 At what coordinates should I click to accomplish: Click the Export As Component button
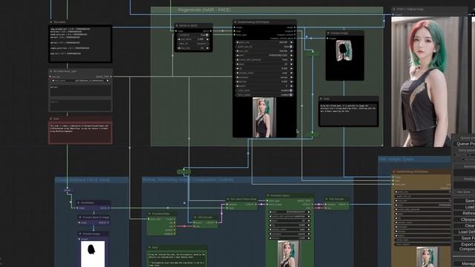[465, 246]
